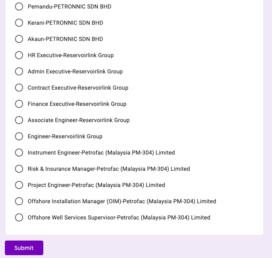Screen dimensions: 272x258
Task: Choose Instrument Engineer-Petrofac option
Action: pos(19,153)
